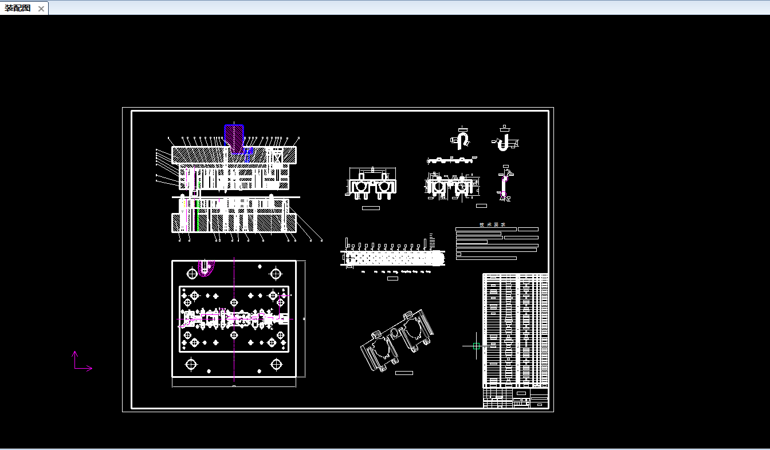Select the 技术要求 heading text
The image size is (770, 450).
tap(492, 224)
